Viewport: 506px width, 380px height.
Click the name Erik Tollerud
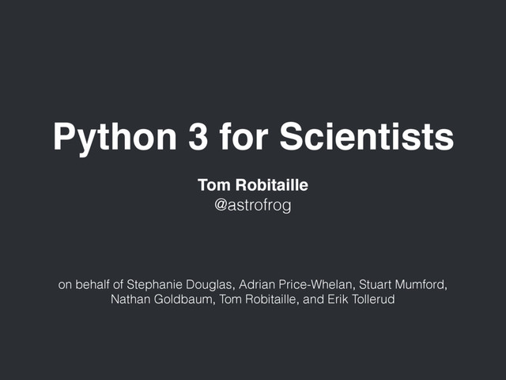coord(361,299)
